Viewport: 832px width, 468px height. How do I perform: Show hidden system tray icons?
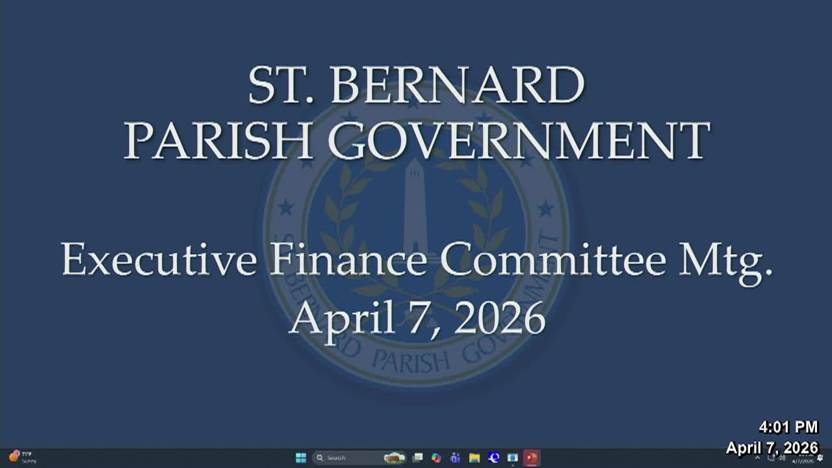(x=757, y=458)
